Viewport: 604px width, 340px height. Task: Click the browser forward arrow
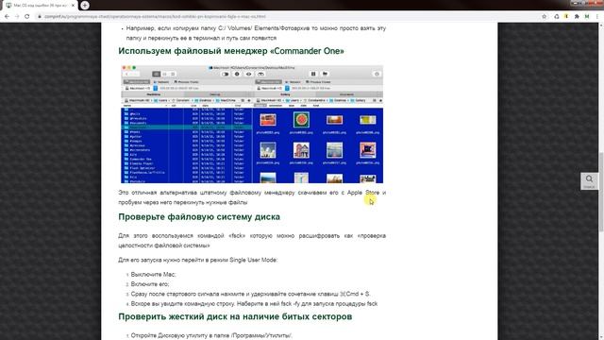click(x=17, y=17)
